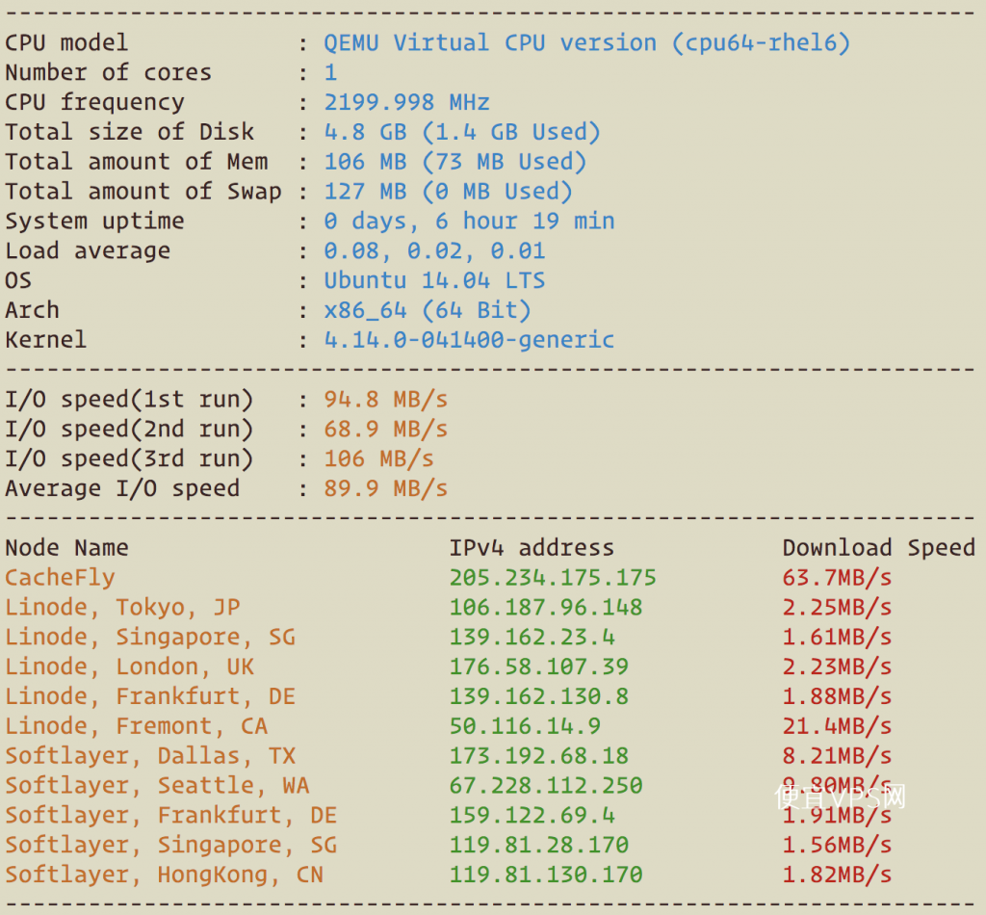986x915 pixels.
Task: Click the Softlayer, Dallas, TX node
Action: 149,756
